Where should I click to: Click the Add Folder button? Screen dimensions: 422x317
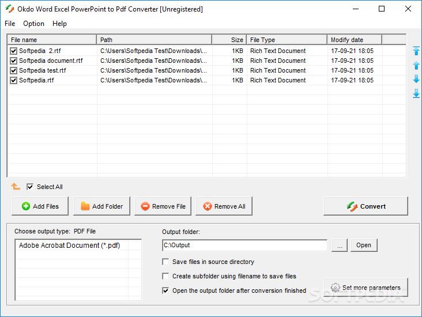tap(101, 206)
